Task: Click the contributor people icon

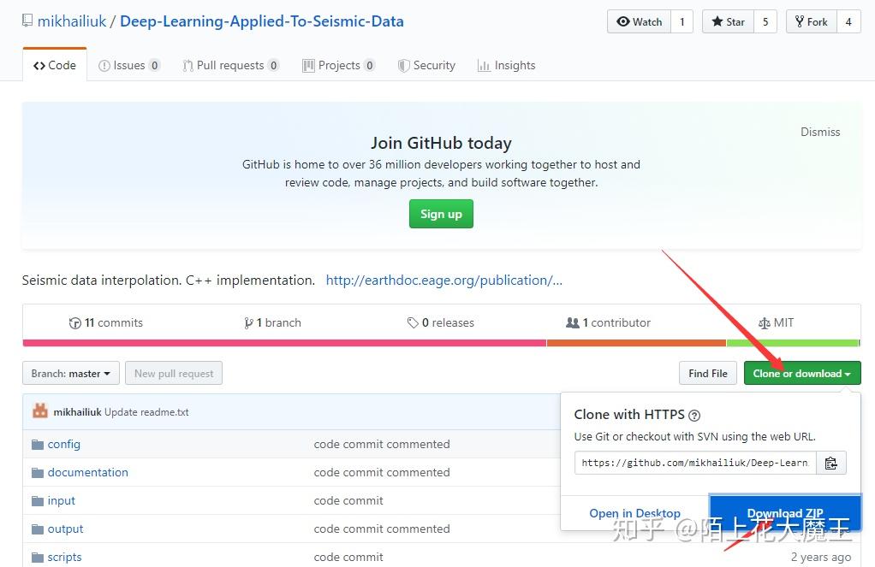Action: click(x=574, y=322)
